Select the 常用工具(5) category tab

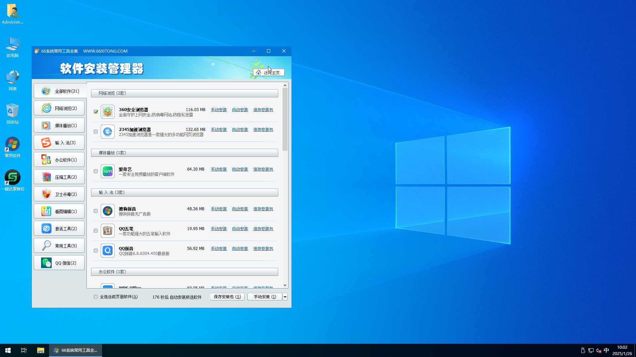(59, 246)
